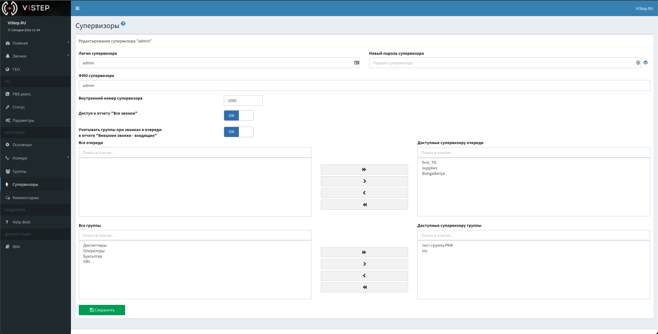Move selected queue left with single arrow
Image resolution: width=658 pixels, height=334 pixels.
(x=364, y=193)
